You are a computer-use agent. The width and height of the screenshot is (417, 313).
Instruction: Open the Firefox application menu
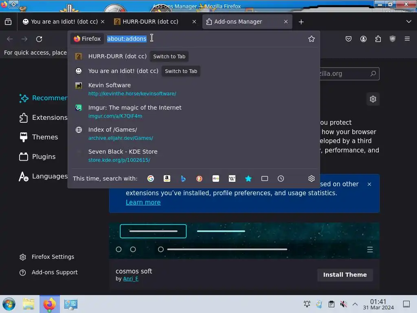click(x=407, y=39)
